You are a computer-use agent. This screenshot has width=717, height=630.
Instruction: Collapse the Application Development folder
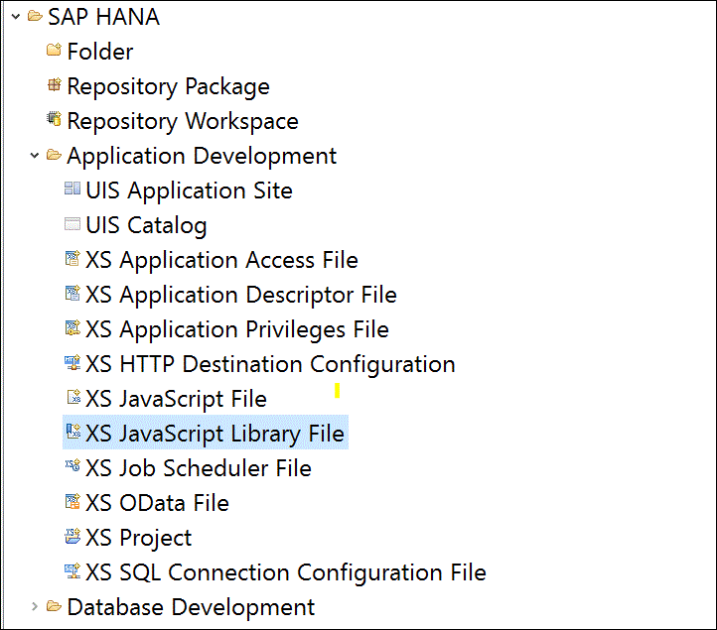click(35, 156)
